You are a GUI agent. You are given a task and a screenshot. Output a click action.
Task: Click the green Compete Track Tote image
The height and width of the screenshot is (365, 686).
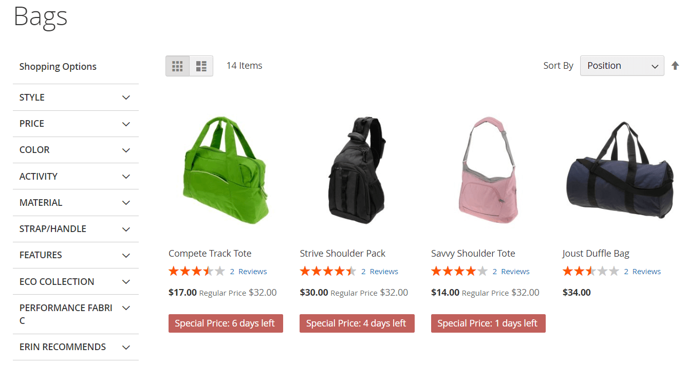point(225,170)
